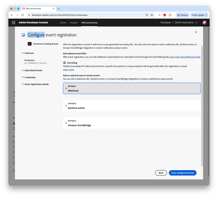The width and height of the screenshot is (218, 197).
Task: Expand Option 3 Amazon EventBridge
Action: 132,123
